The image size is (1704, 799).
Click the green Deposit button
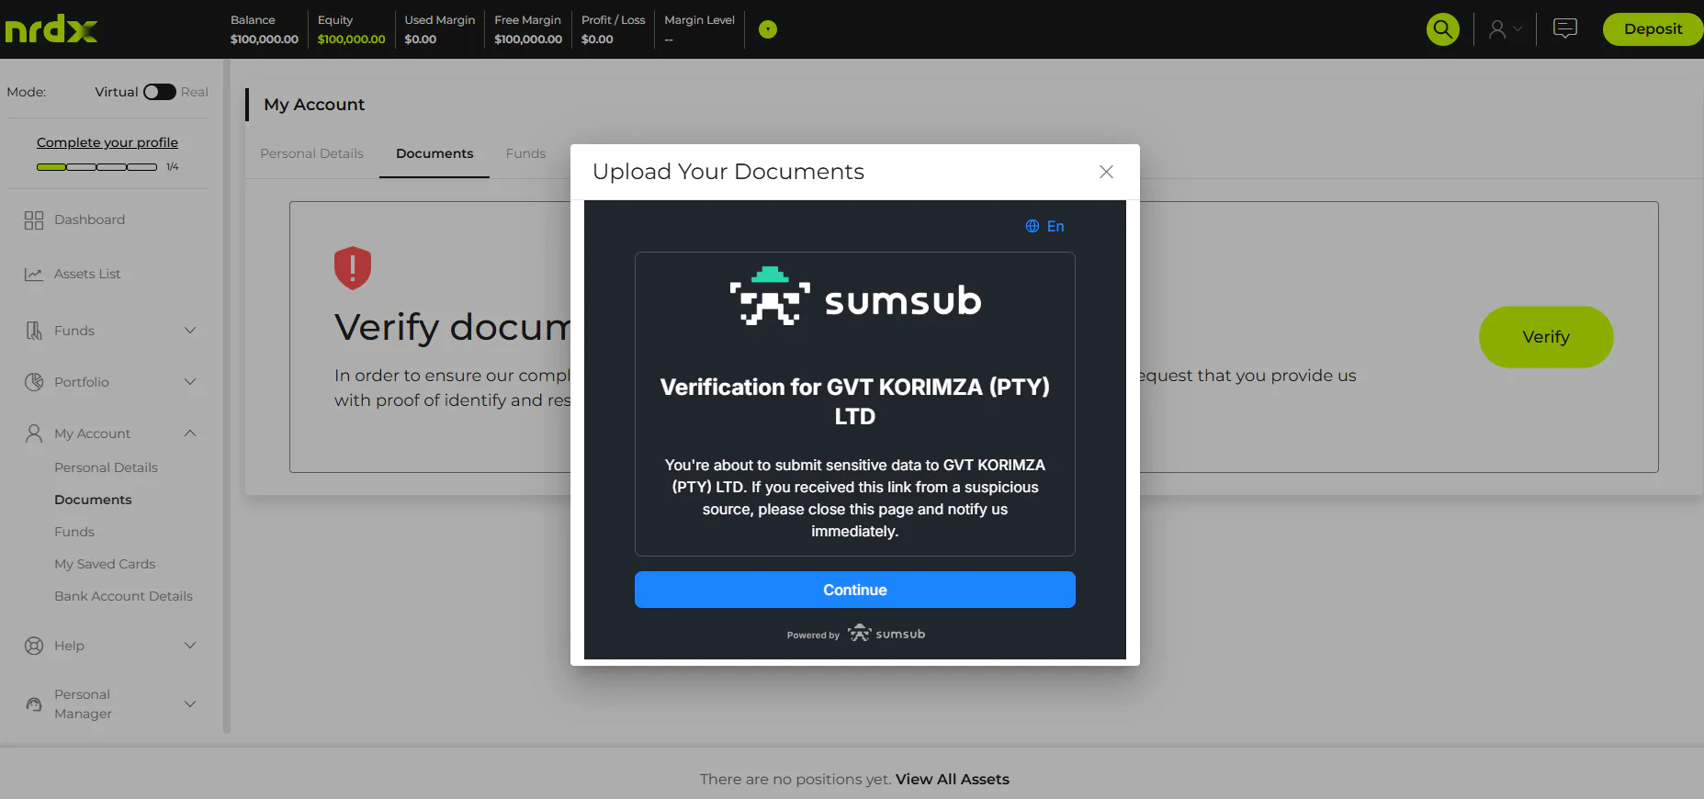1653,29
